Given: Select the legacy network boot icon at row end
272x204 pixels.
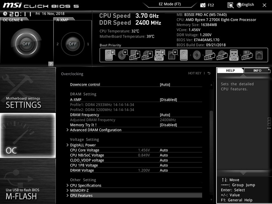Looking at the screenshot, I should (259, 55).
